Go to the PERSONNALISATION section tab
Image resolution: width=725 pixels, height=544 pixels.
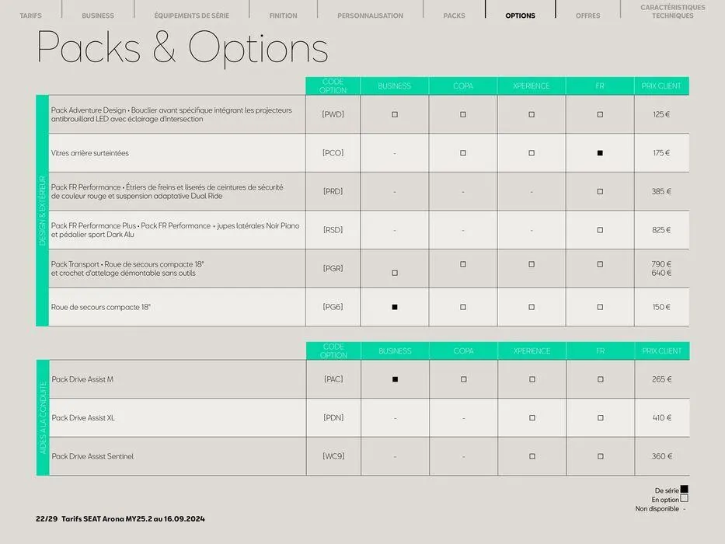pyautogui.click(x=370, y=16)
